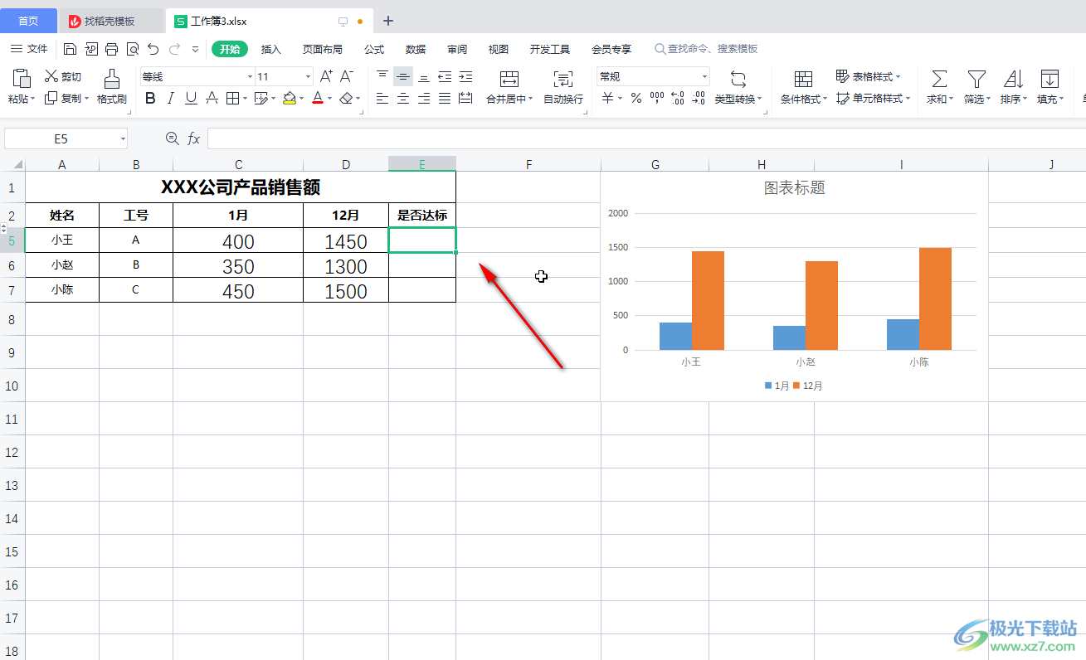Viewport: 1086px width, 660px height.
Task: Toggle Italic formatting
Action: pos(171,99)
